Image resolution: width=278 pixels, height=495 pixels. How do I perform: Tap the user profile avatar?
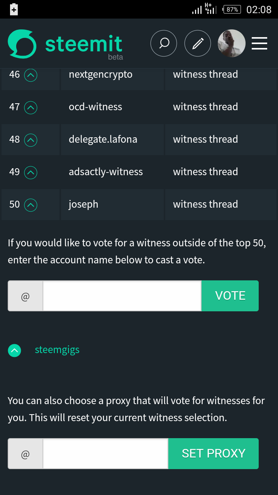[x=232, y=43]
